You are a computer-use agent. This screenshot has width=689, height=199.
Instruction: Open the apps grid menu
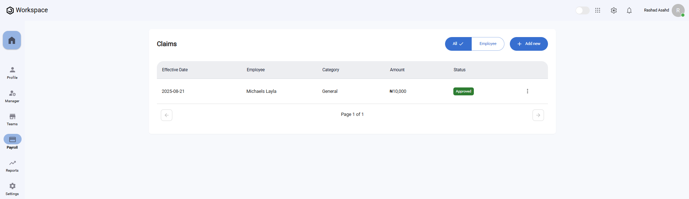coord(598,10)
